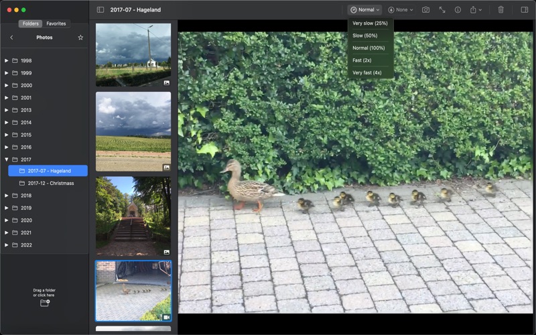536x335 pixels.
Task: Select the 2015 folder row
Action: [x=44, y=135]
